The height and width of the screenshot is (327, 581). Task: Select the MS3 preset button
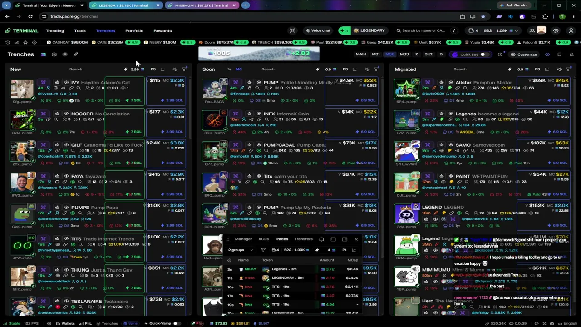[x=404, y=54]
